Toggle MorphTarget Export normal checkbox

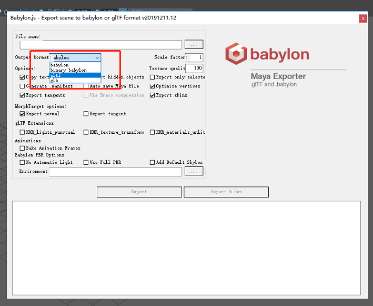tap(22, 114)
